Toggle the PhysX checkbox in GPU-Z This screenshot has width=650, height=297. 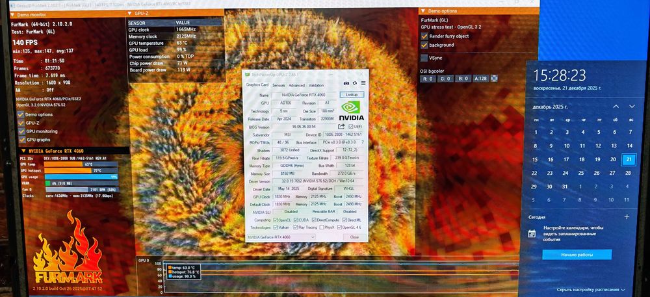point(321,227)
